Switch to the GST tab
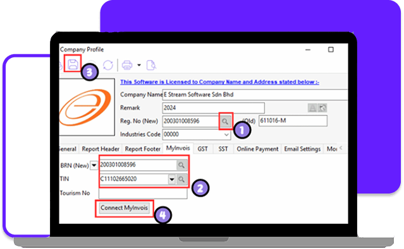 202,149
